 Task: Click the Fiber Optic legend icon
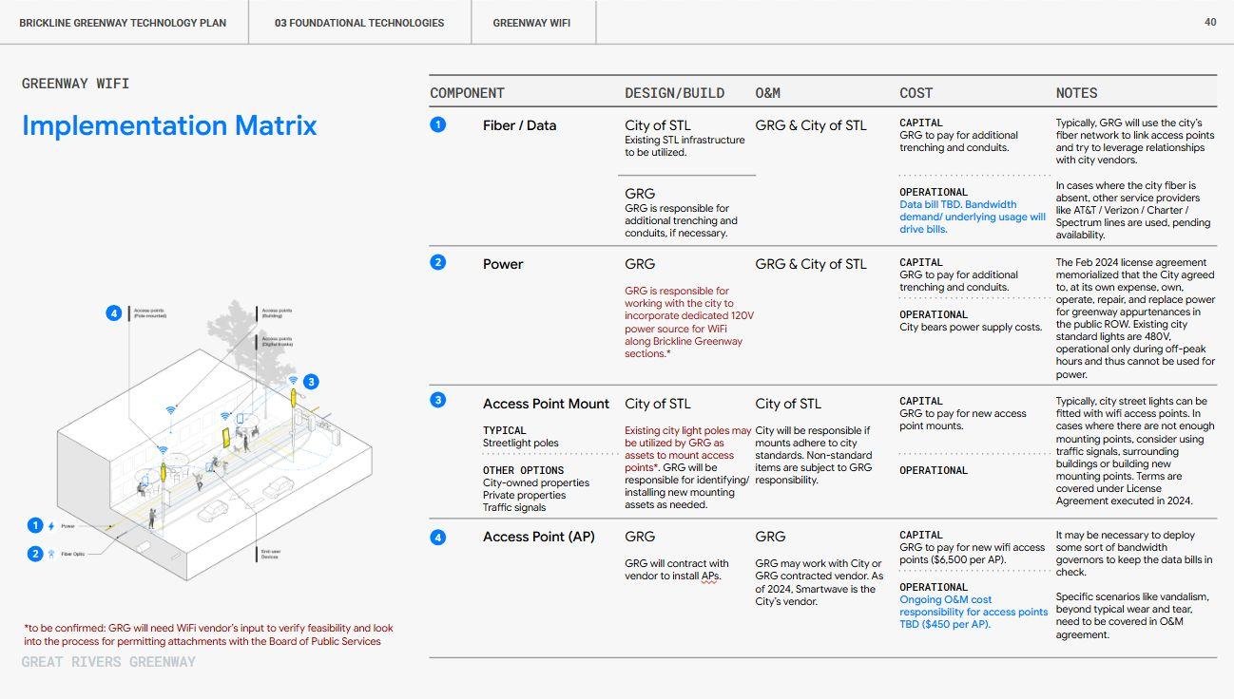tap(50, 554)
